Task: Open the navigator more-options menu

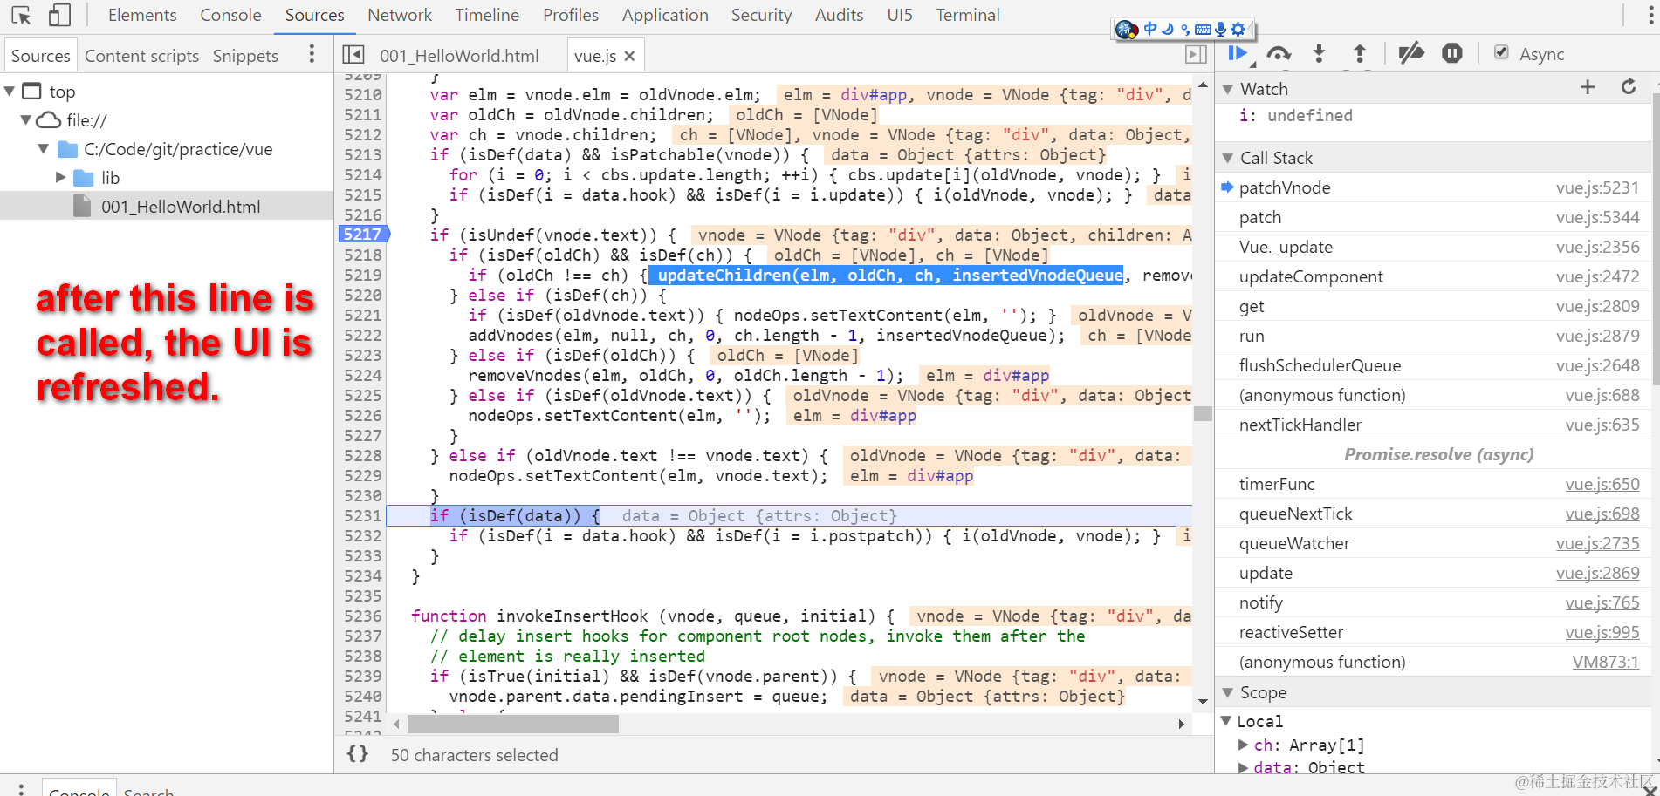Action: [x=312, y=55]
